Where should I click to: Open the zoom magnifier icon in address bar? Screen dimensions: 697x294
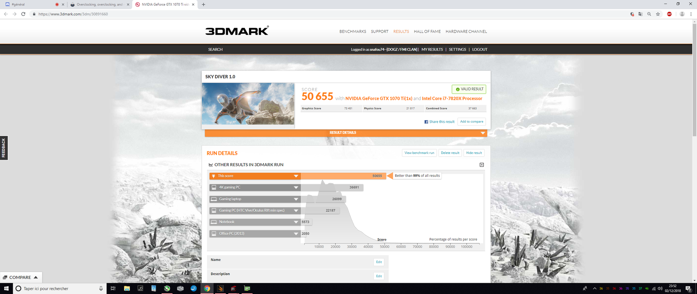point(649,14)
